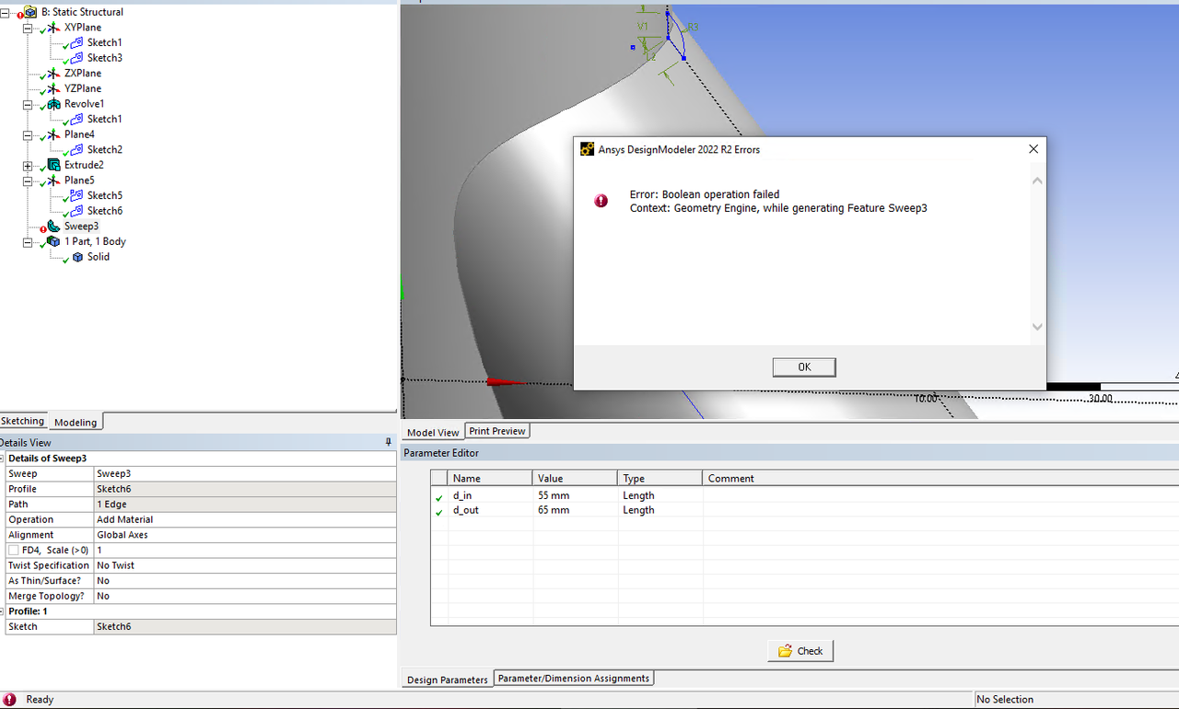Close the DesignModeler Errors dialog
Screen dimensions: 1179x709
coord(1033,149)
